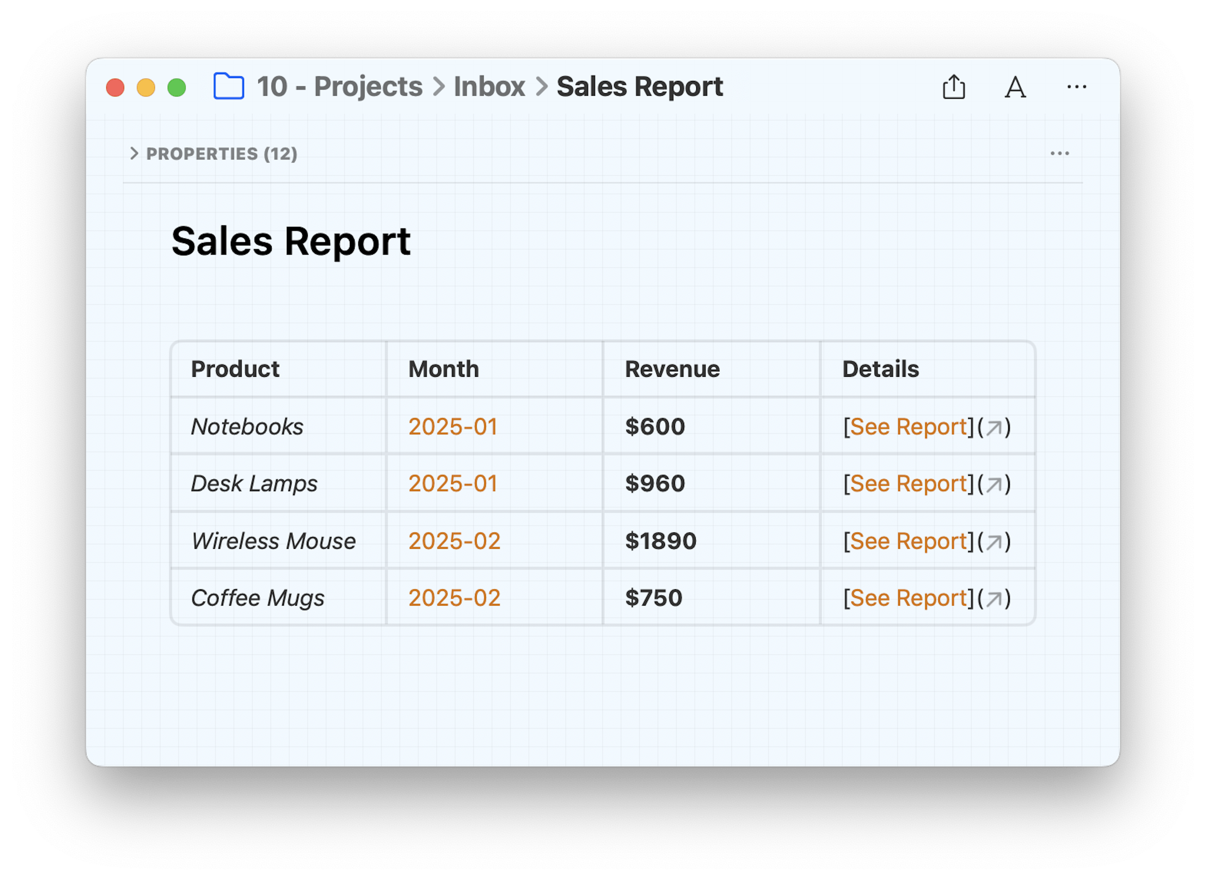Screen dimensions: 1206x880
Task: Click the Coffee Mugs row link arrow
Action: pyautogui.click(x=993, y=599)
